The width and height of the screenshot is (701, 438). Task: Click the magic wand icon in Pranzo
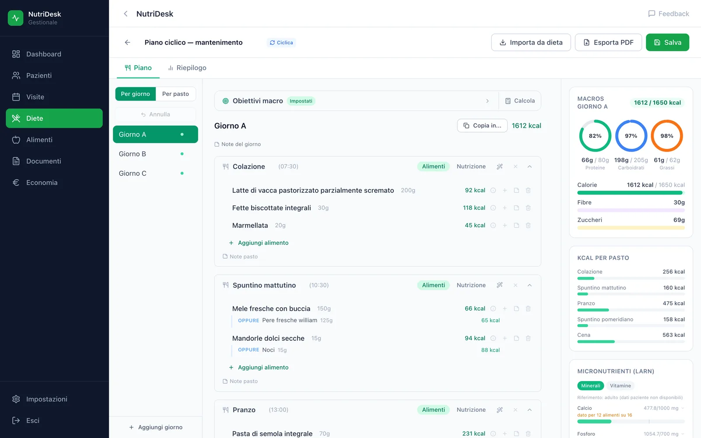pyautogui.click(x=499, y=410)
